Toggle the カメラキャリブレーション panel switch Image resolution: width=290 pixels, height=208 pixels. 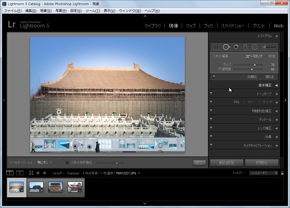tap(211, 146)
